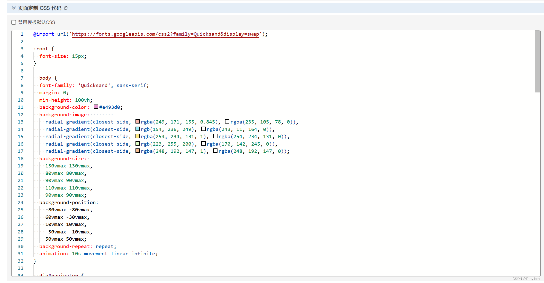This screenshot has height=283, width=544.
Task: Click the 'background-position:' property name
Action: 69,203
